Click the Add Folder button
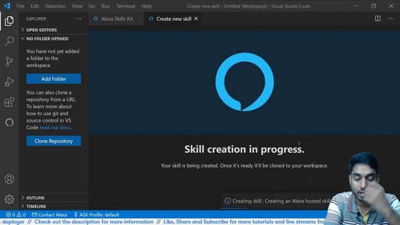This screenshot has width=400, height=225. click(54, 79)
